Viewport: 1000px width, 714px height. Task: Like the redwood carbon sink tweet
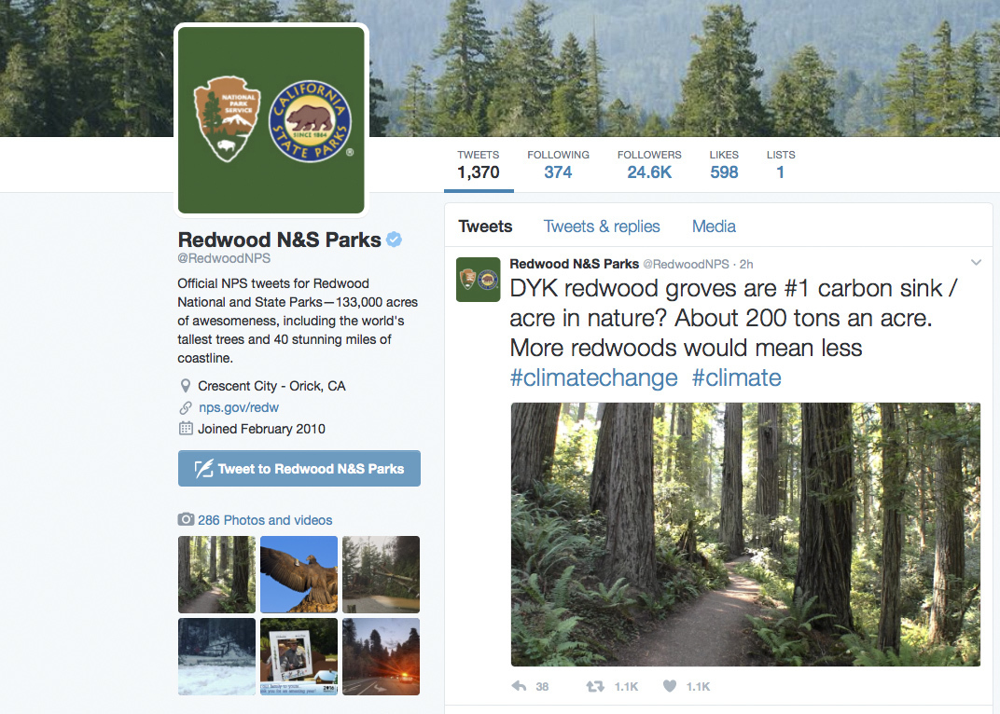tap(670, 686)
